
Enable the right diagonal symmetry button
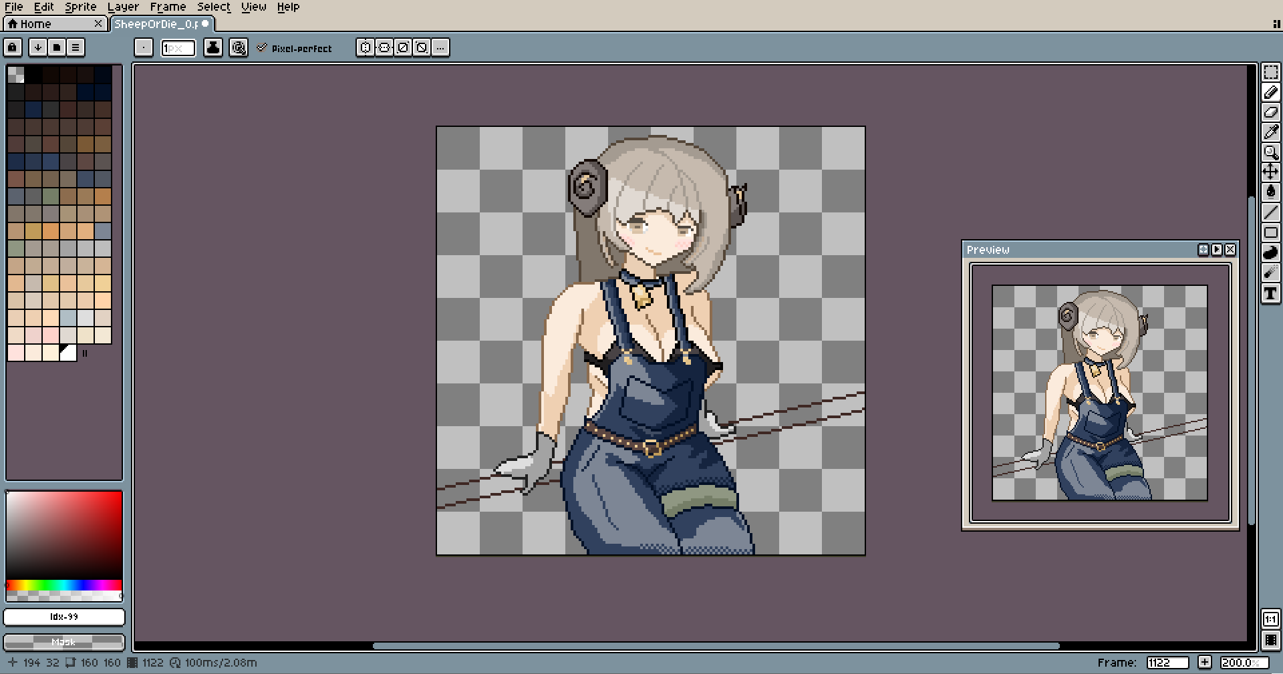[403, 47]
